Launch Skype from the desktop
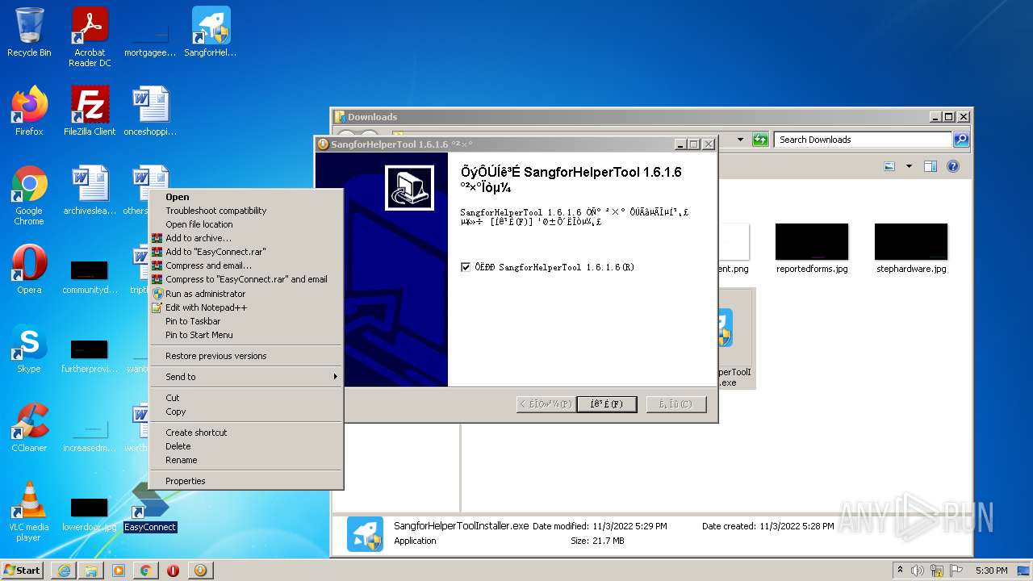The width and height of the screenshot is (1033, 581). coord(29,348)
